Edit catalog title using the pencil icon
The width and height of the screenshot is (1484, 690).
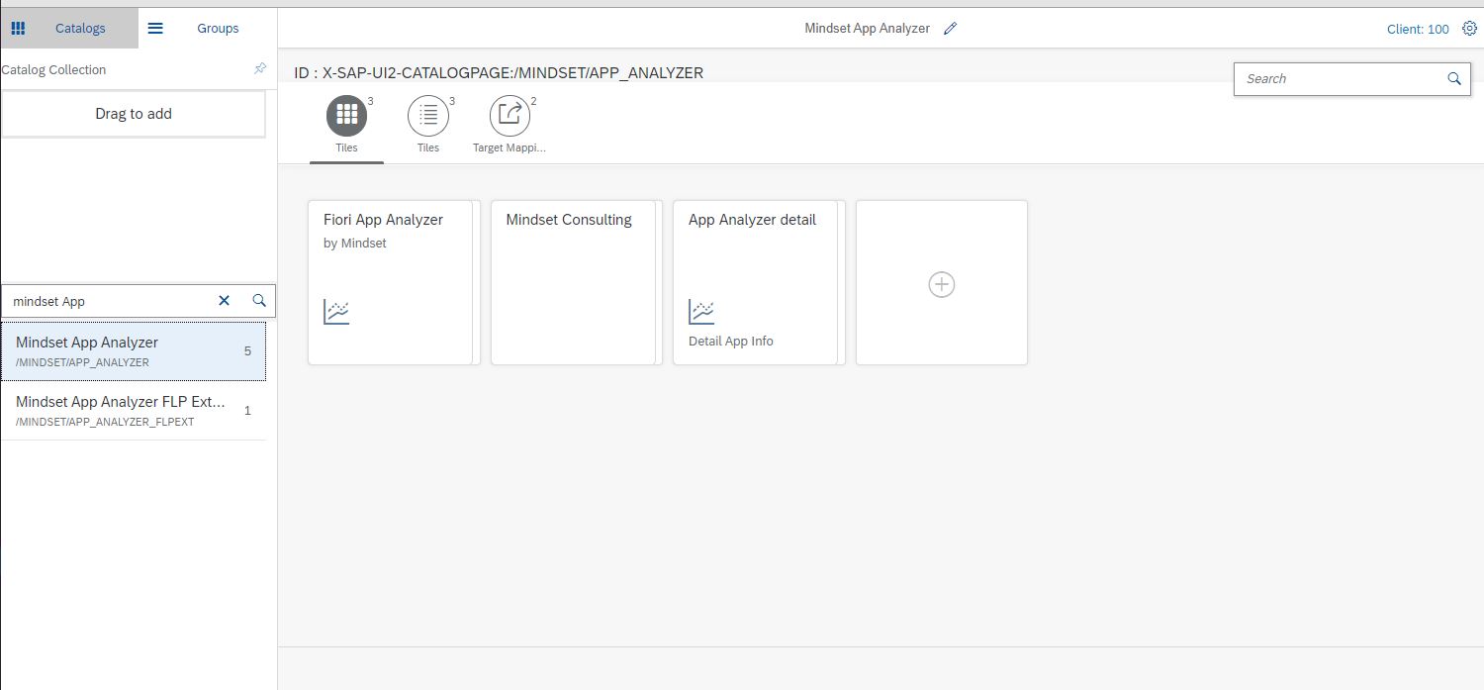coord(950,28)
